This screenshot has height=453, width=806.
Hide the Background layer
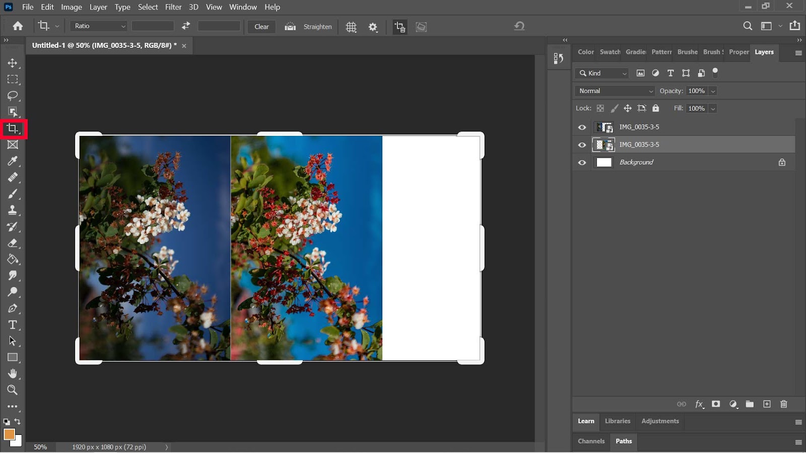tap(582, 163)
